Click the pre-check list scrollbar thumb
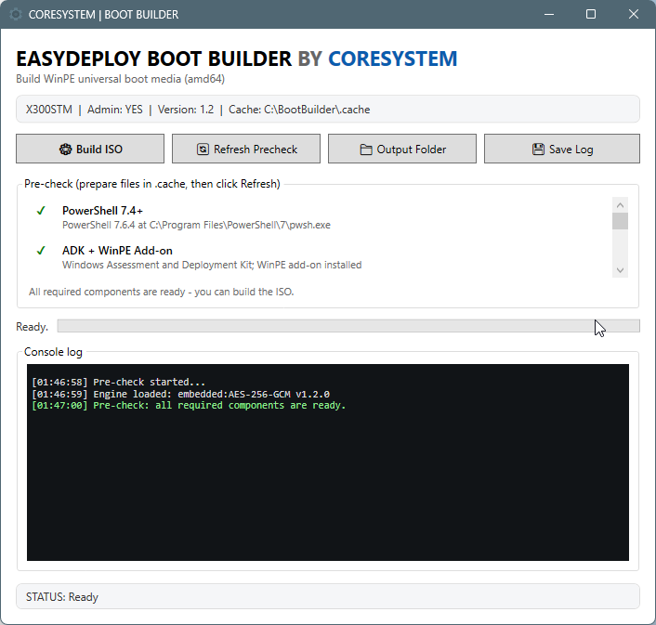 [x=620, y=221]
